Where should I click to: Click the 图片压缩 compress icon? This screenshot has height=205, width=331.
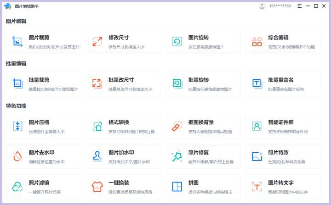[17, 126]
